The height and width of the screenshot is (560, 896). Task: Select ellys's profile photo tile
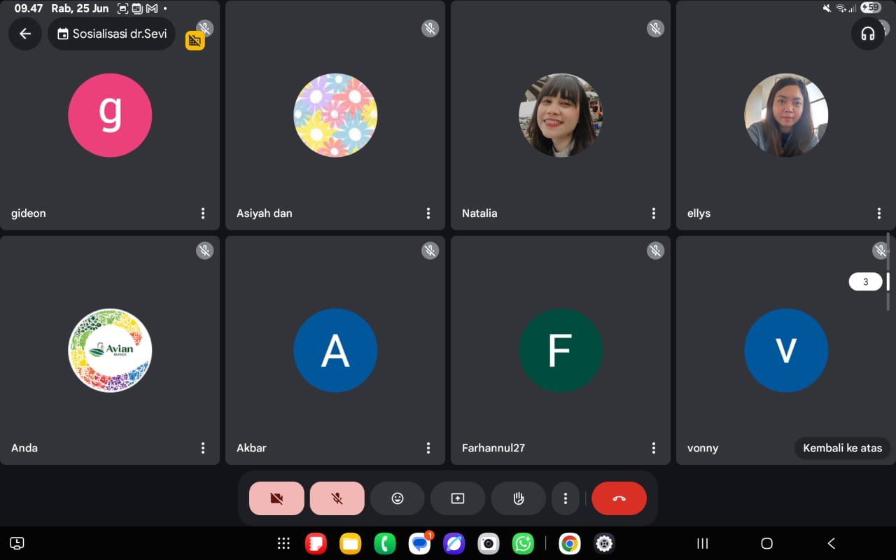785,115
